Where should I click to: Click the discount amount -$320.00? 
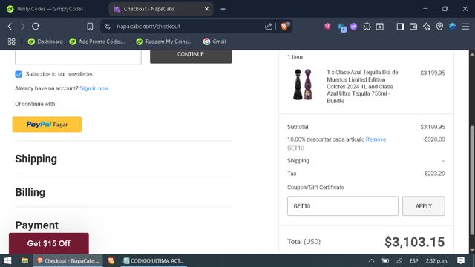pos(433,139)
